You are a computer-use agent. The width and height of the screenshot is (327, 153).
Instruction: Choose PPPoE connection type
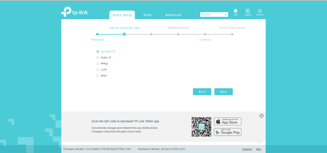click(x=98, y=64)
